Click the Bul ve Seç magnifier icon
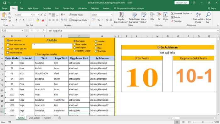 click(x=208, y=14)
